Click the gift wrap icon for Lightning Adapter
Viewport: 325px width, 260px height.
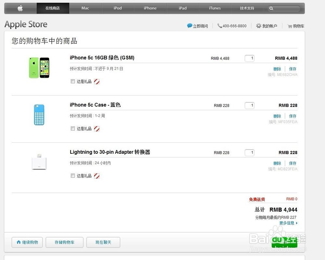97,176
